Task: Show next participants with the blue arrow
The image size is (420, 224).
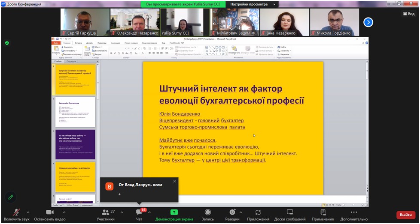Action: click(368, 22)
